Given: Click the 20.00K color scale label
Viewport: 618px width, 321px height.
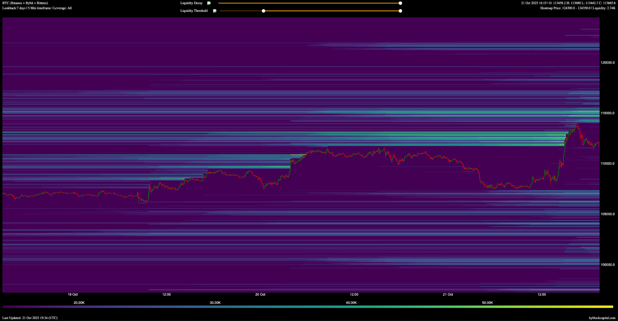Looking at the screenshot, I should point(79,303).
